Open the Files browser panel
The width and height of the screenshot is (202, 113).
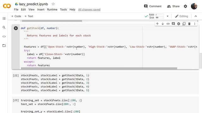(4, 46)
